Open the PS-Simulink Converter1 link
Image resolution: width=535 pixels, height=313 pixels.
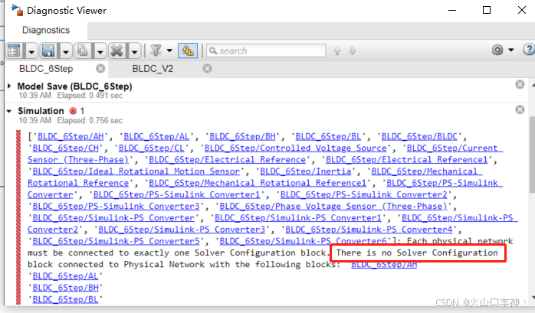(177, 194)
